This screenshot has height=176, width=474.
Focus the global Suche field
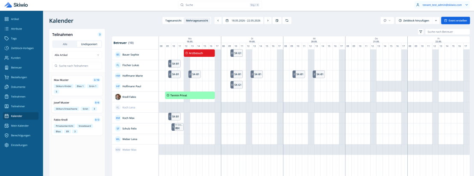click(x=220, y=5)
